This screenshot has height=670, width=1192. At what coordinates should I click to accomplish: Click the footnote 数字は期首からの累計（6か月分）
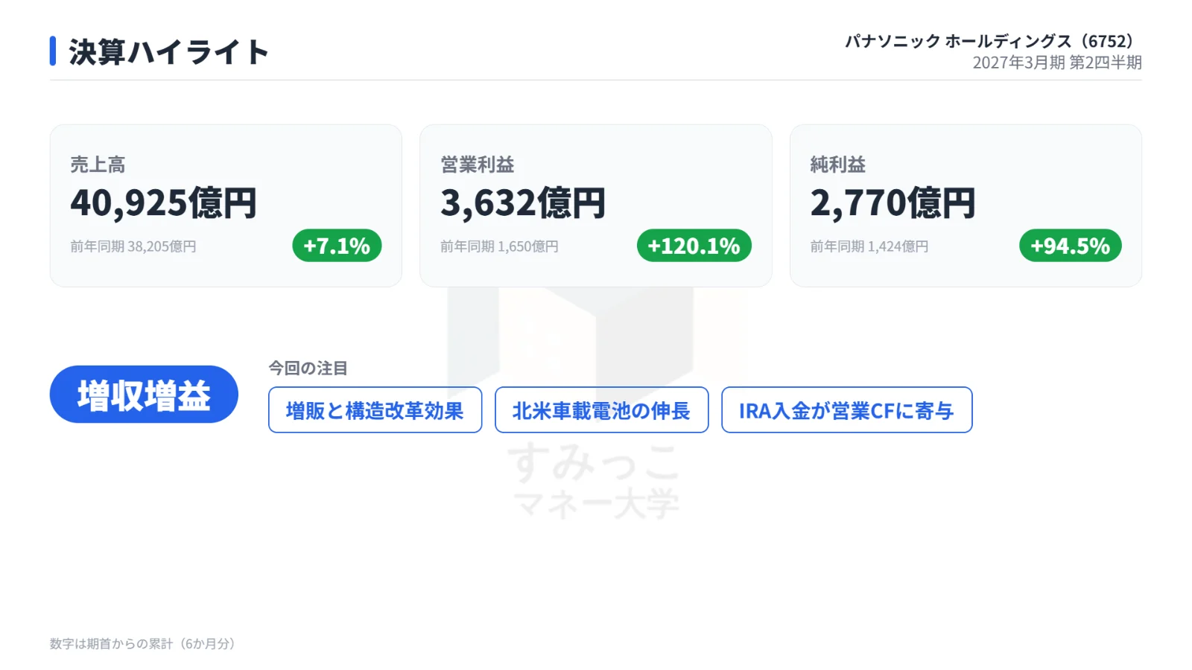point(143,644)
